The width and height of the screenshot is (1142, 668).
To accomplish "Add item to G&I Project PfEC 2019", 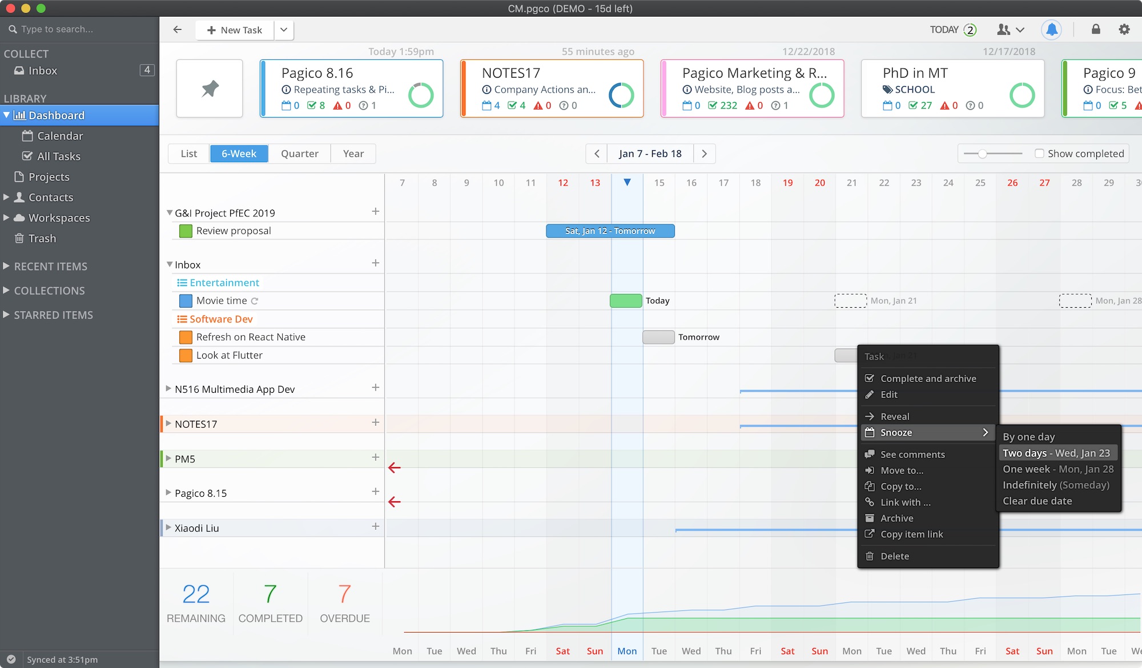I will pos(375,212).
